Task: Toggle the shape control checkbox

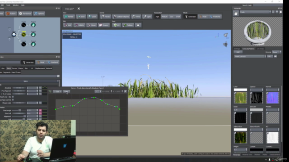Action: (13, 100)
